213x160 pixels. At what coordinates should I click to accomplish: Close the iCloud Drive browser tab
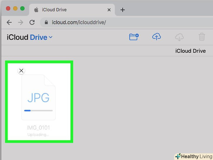[x=109, y=10]
